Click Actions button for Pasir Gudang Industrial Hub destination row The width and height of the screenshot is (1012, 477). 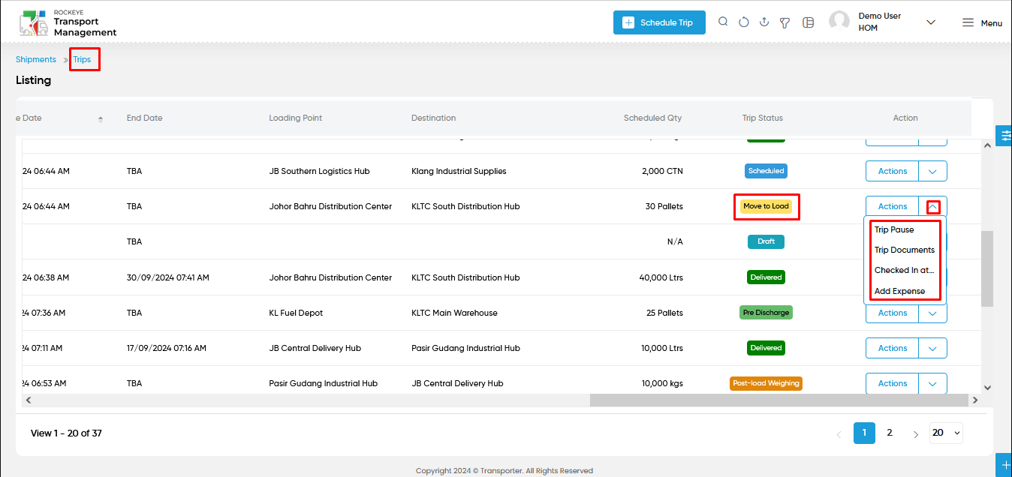893,348
